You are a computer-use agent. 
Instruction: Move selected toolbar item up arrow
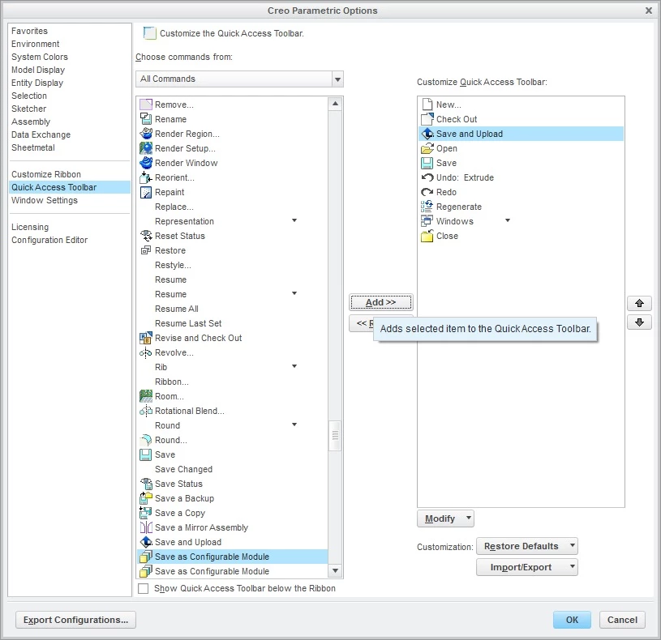pyautogui.click(x=639, y=303)
